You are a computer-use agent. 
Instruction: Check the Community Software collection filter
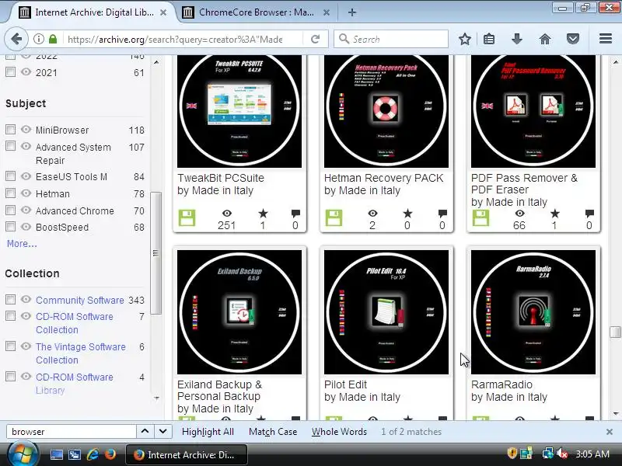pyautogui.click(x=11, y=299)
